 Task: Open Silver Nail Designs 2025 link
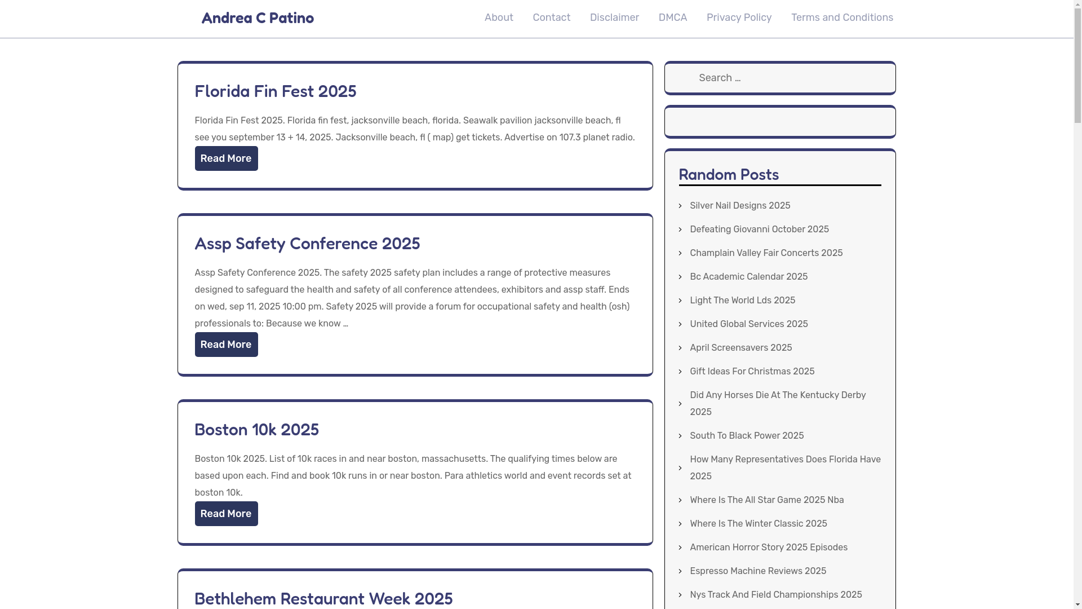pyautogui.click(x=740, y=206)
